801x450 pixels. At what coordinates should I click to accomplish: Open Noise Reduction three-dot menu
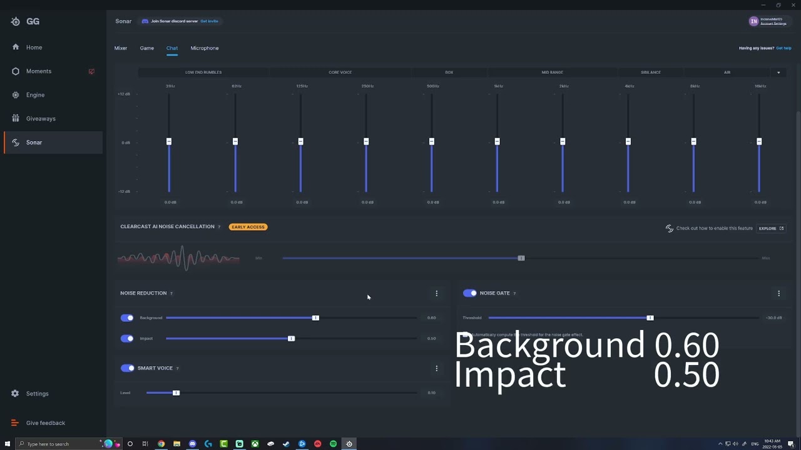click(437, 293)
